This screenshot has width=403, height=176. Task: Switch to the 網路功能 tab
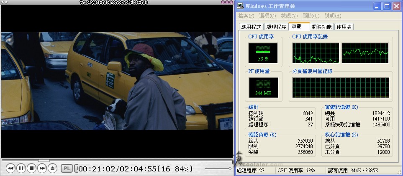(x=321, y=27)
